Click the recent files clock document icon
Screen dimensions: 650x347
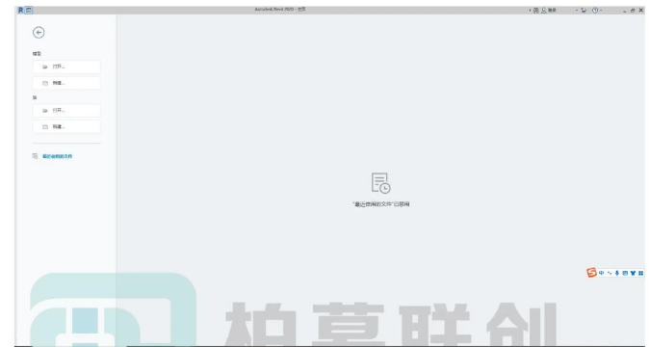[380, 183]
